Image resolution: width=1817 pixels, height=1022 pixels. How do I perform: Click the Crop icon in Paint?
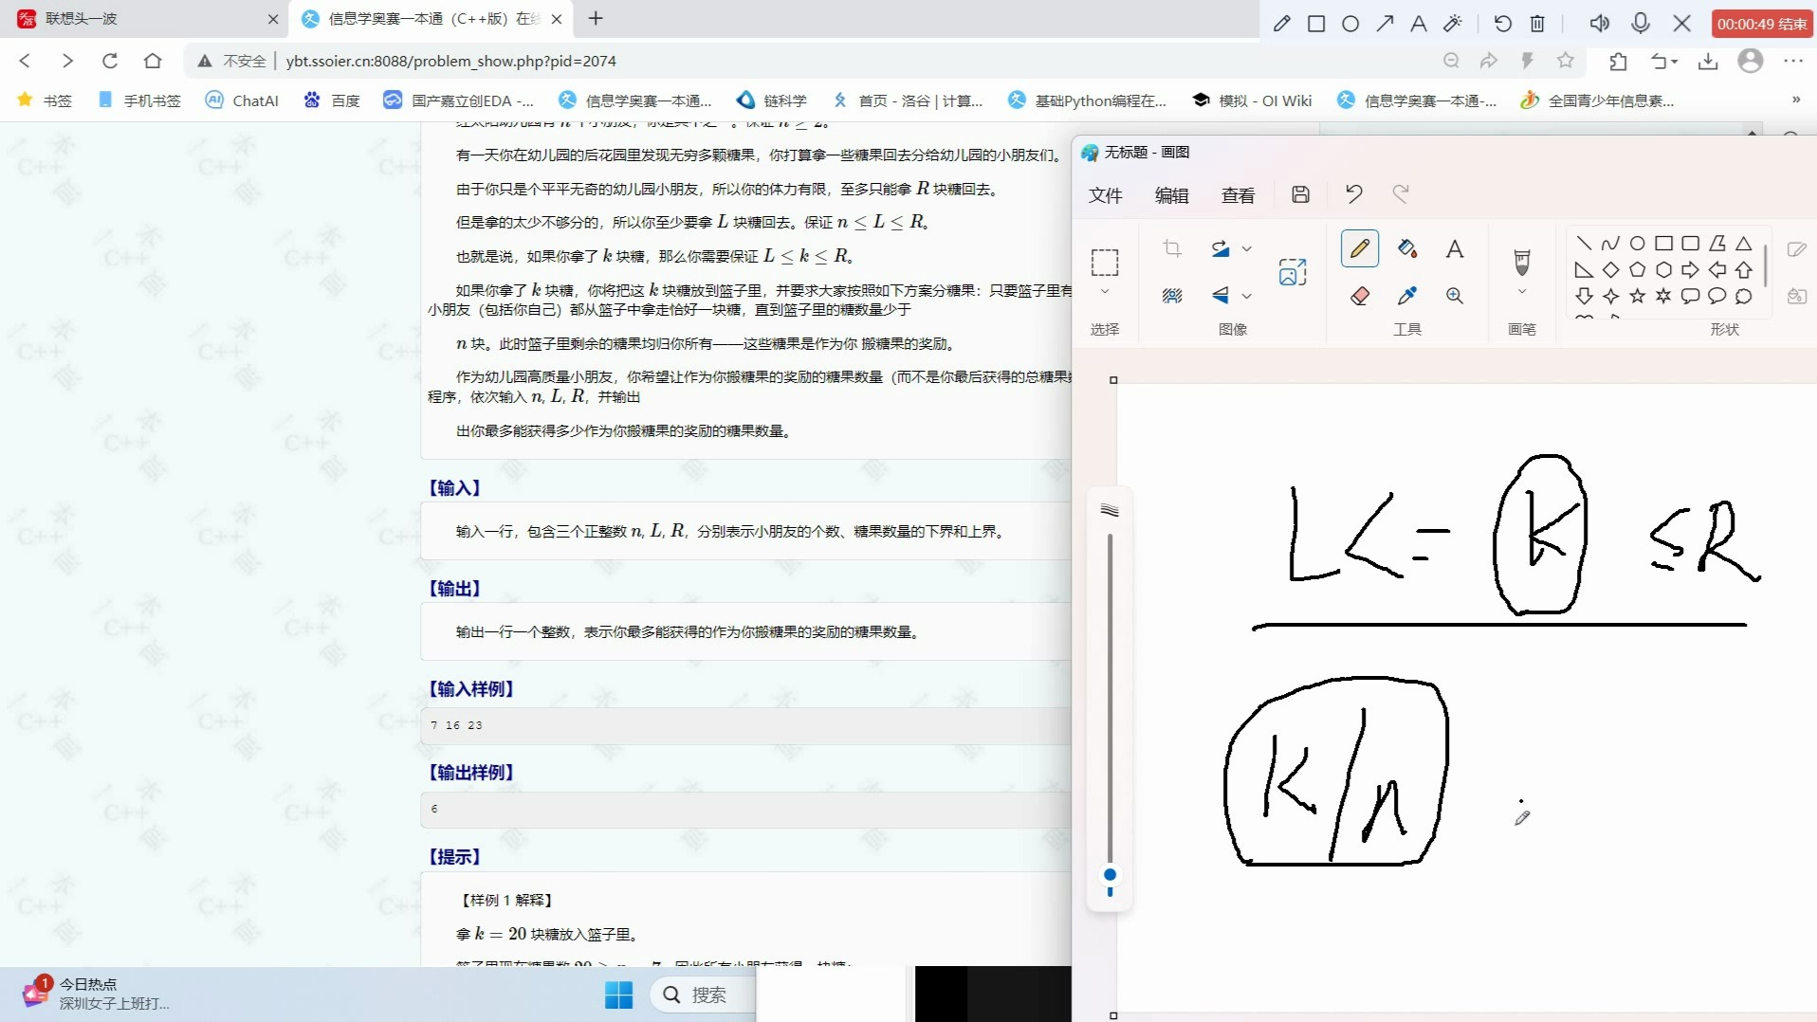tap(1172, 248)
